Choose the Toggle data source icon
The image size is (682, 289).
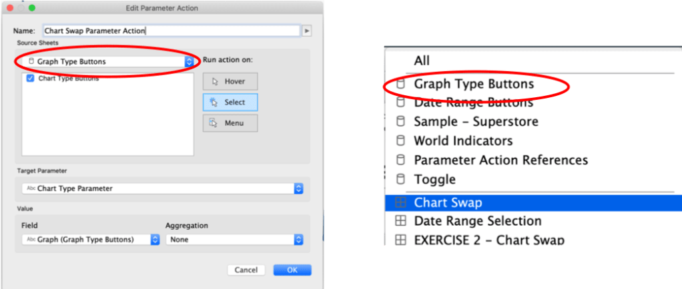(400, 179)
